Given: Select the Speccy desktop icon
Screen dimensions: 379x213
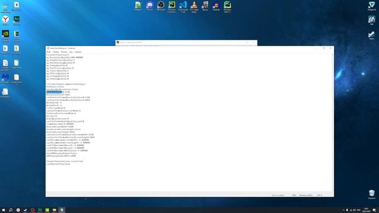Looking at the screenshot, I should (x=205, y=6).
